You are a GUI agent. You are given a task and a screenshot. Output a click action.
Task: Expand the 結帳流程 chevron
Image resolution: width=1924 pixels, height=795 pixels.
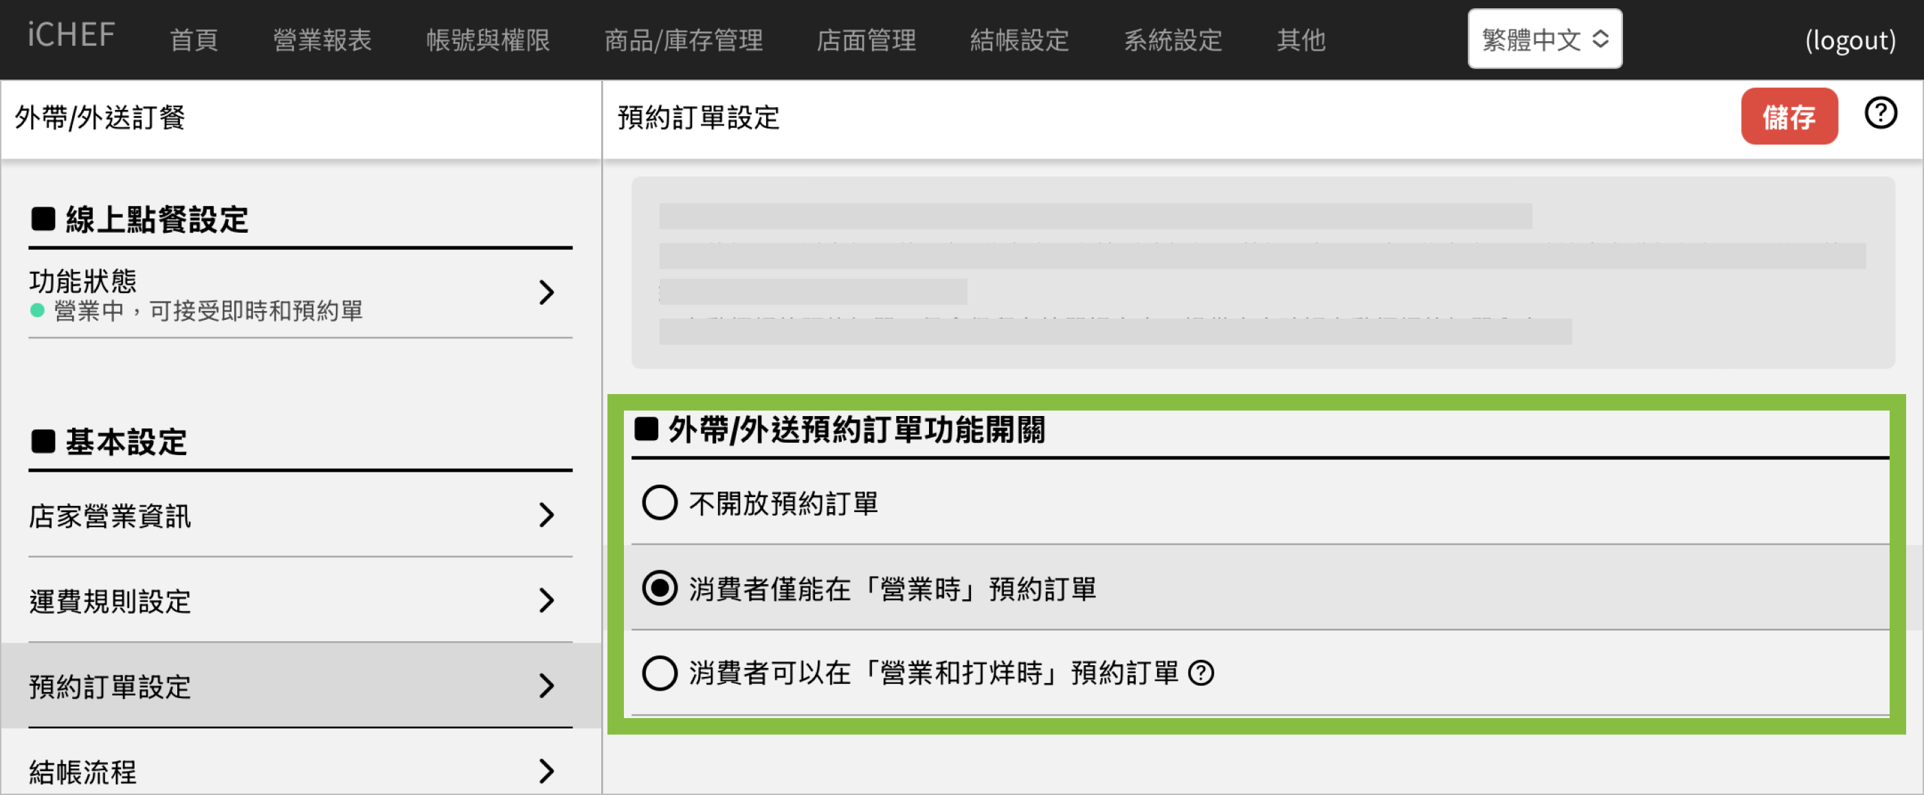point(547,770)
